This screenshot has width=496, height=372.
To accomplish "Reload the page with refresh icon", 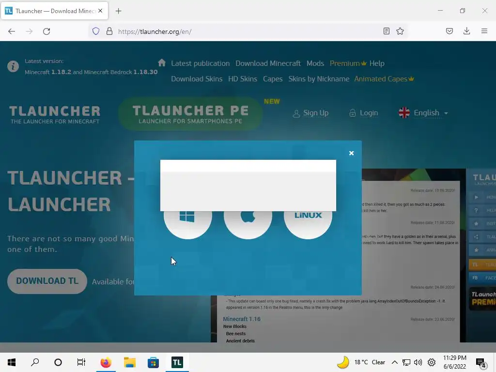I will point(46,31).
